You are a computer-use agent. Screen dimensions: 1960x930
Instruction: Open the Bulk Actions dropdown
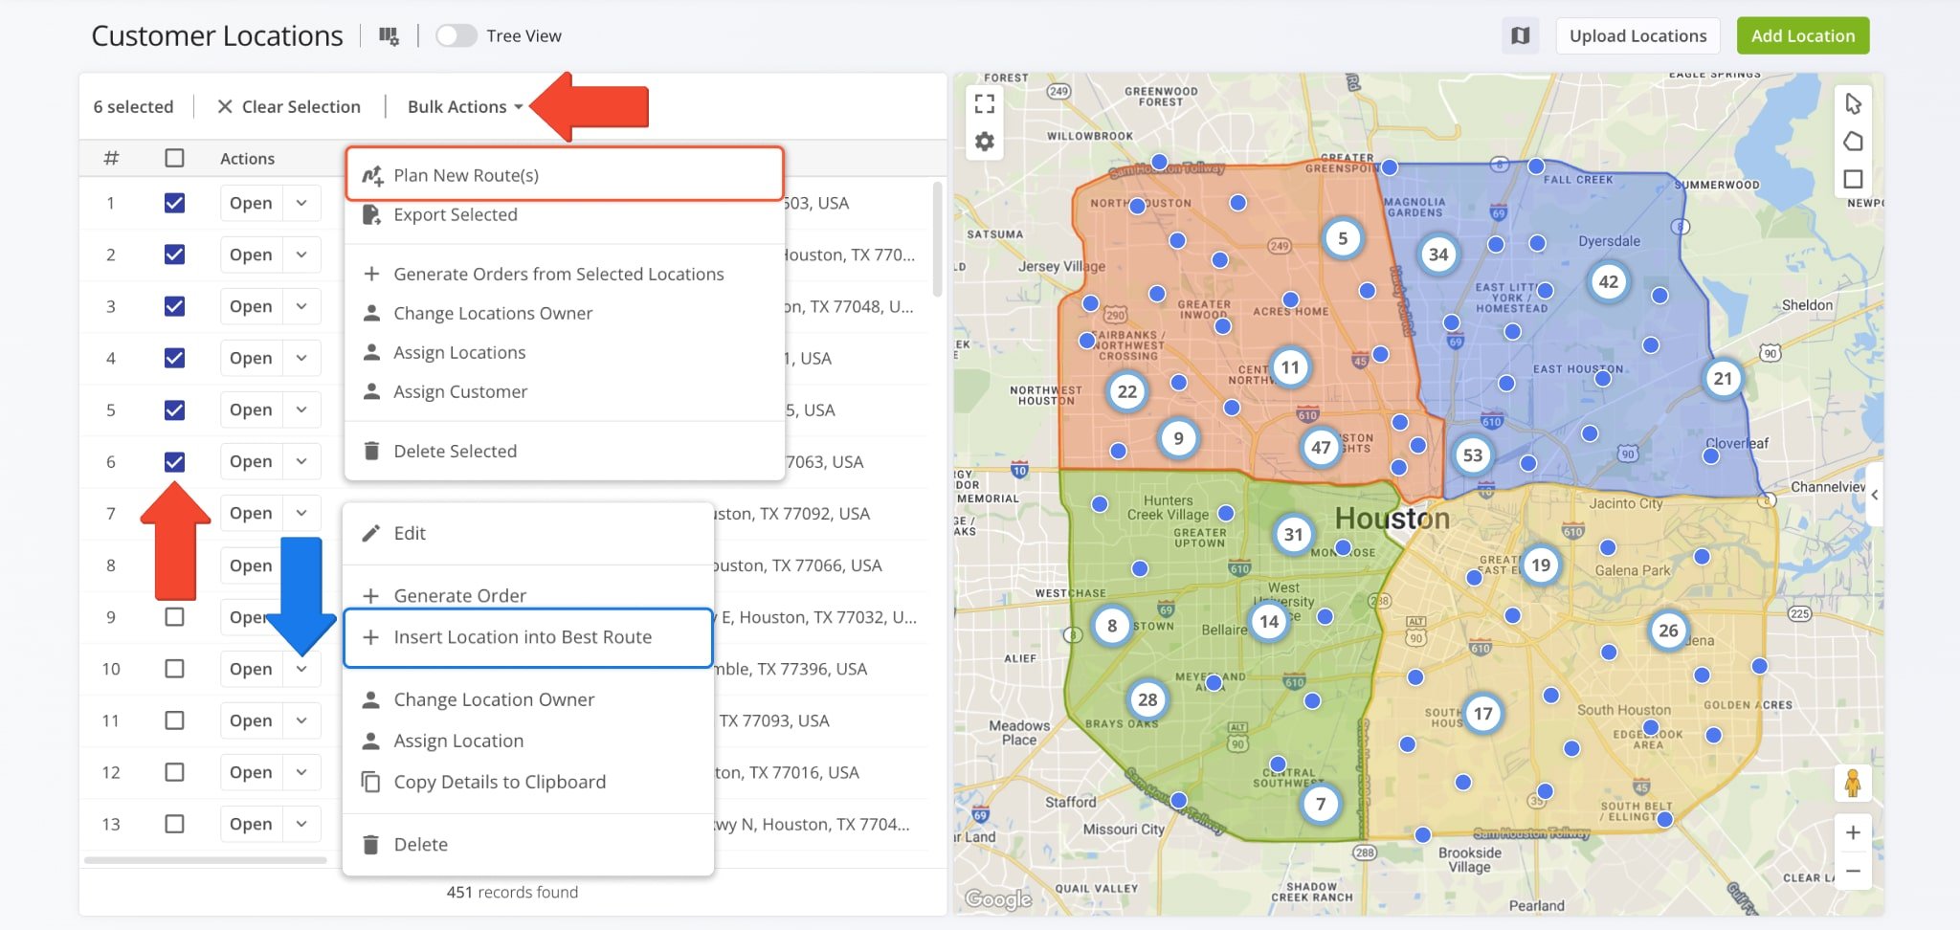pos(465,106)
